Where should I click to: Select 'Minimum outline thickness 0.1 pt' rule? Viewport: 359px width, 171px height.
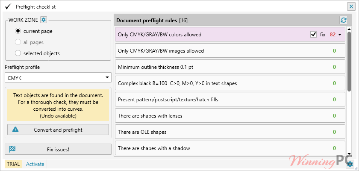click(x=230, y=67)
